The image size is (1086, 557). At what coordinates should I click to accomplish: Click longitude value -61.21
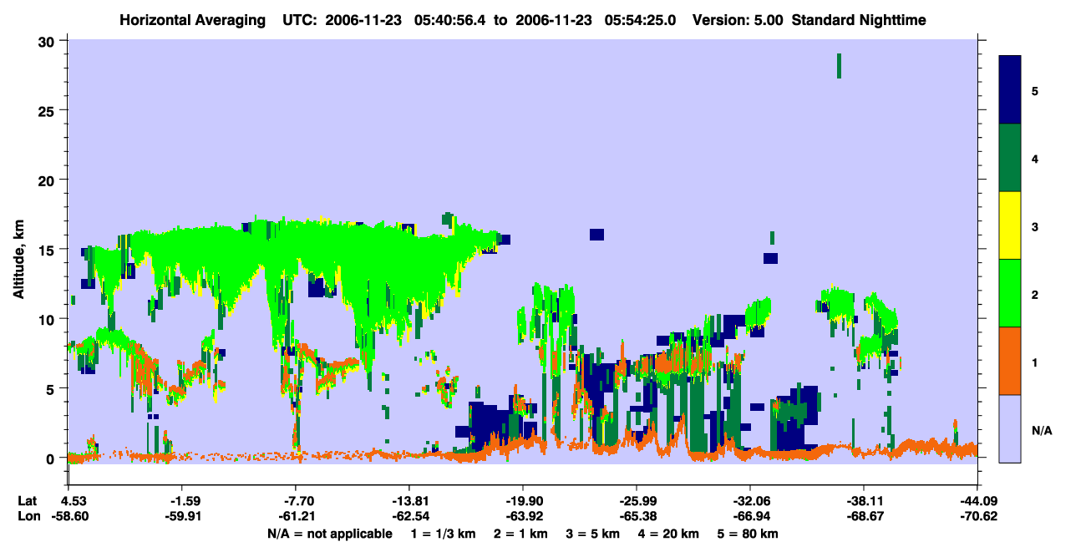coord(296,516)
